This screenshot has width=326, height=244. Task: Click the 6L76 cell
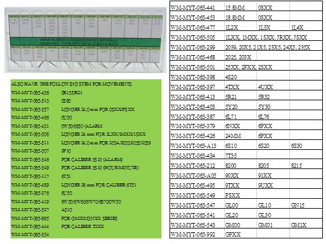[x=273, y=115]
